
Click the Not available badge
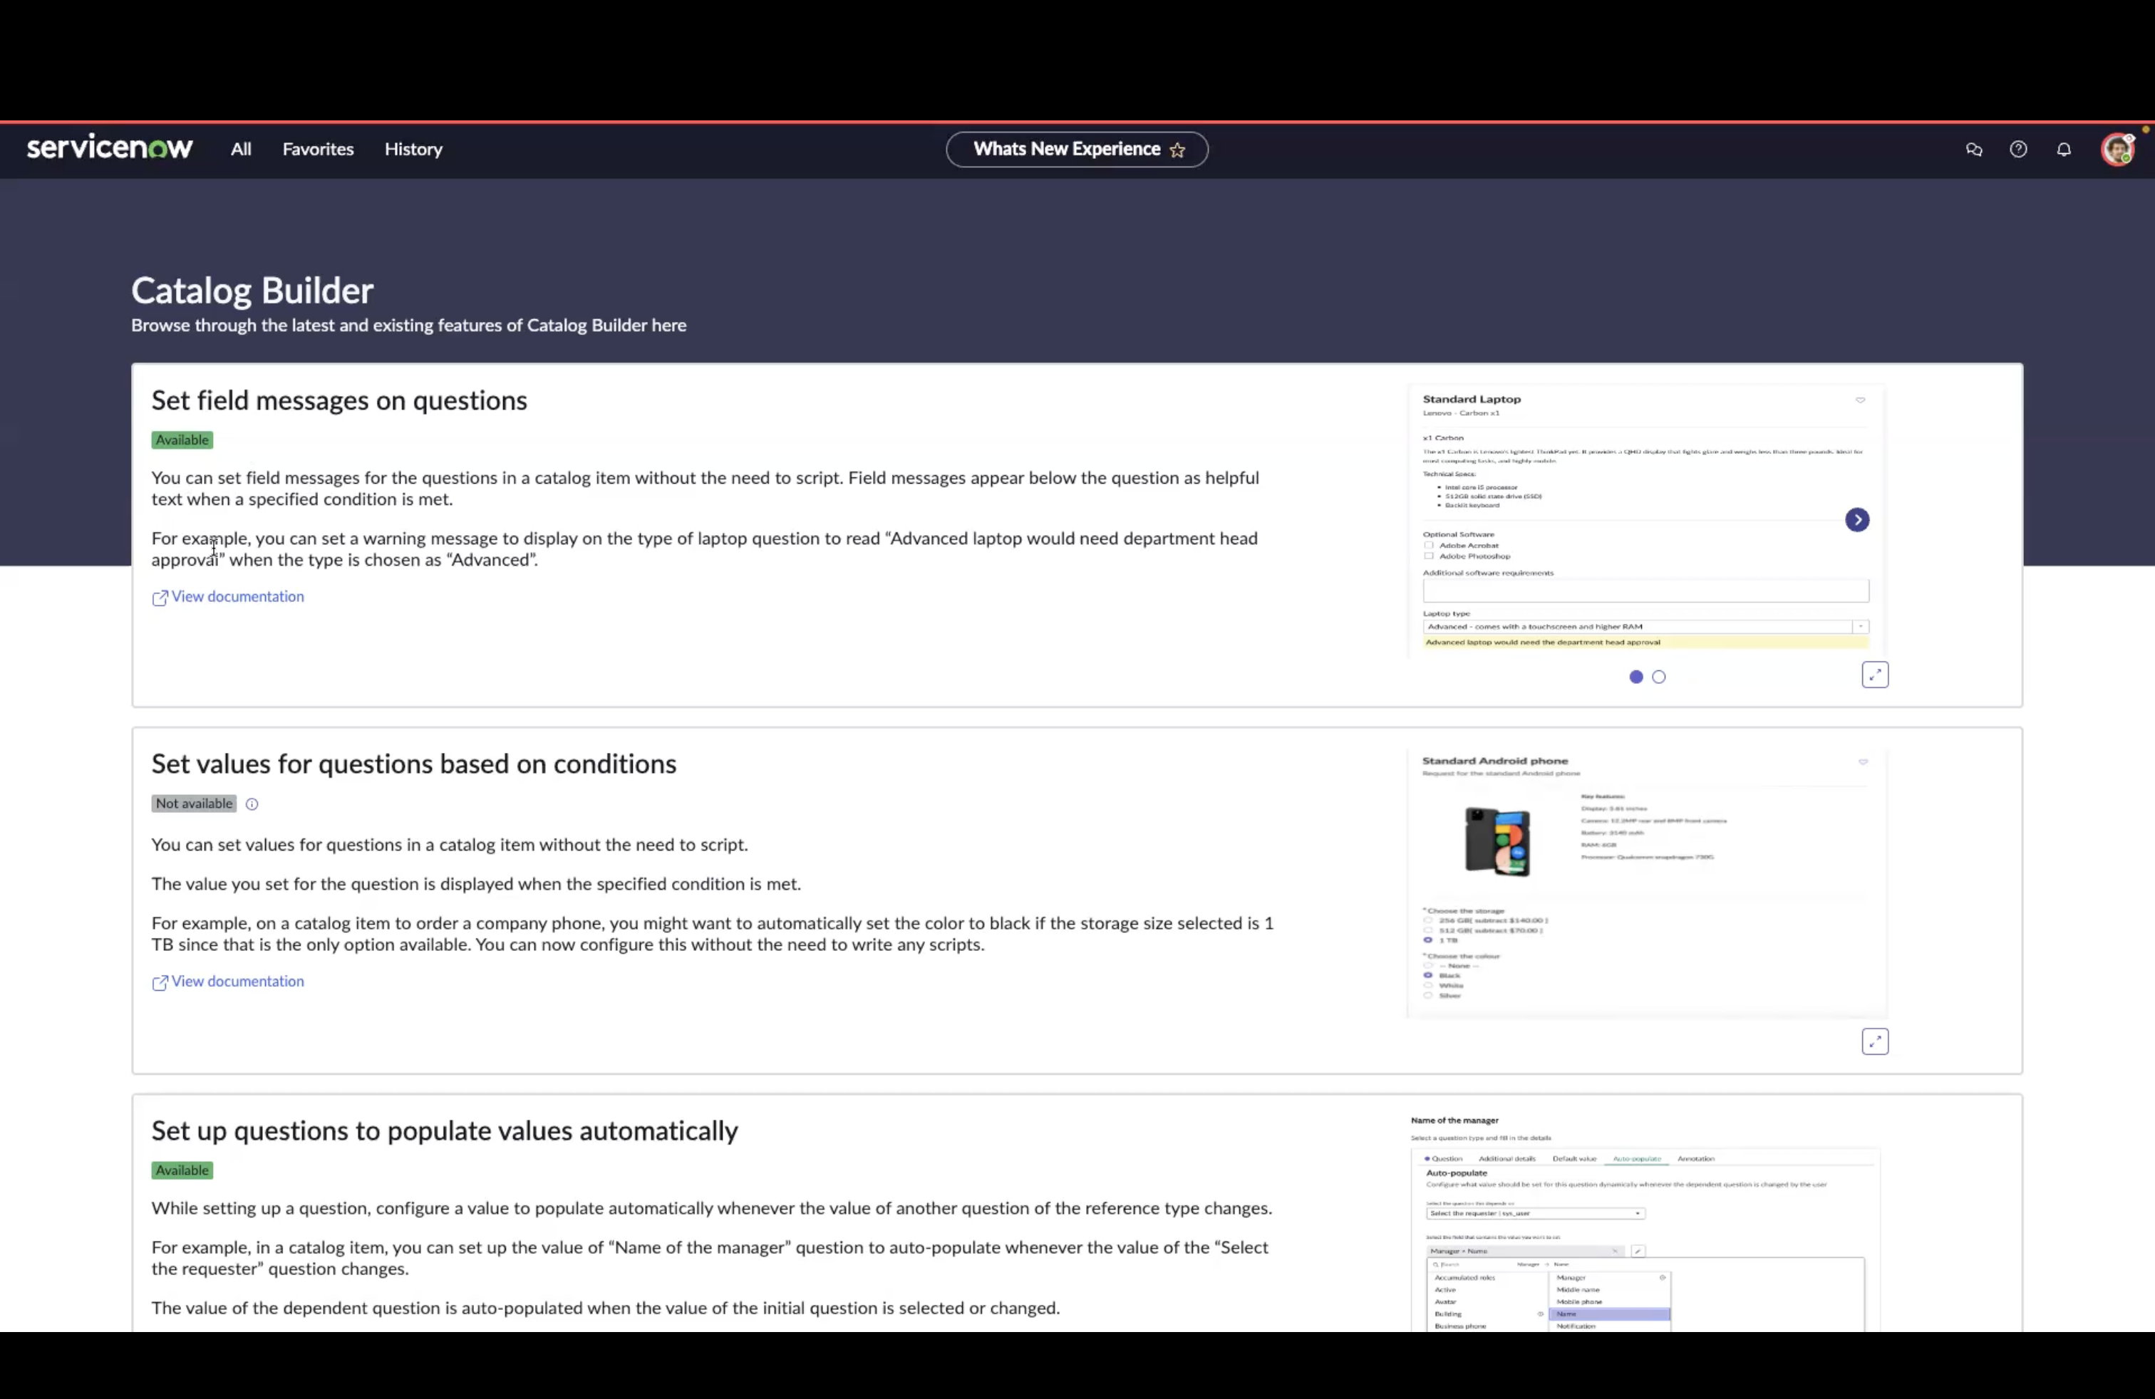[194, 803]
